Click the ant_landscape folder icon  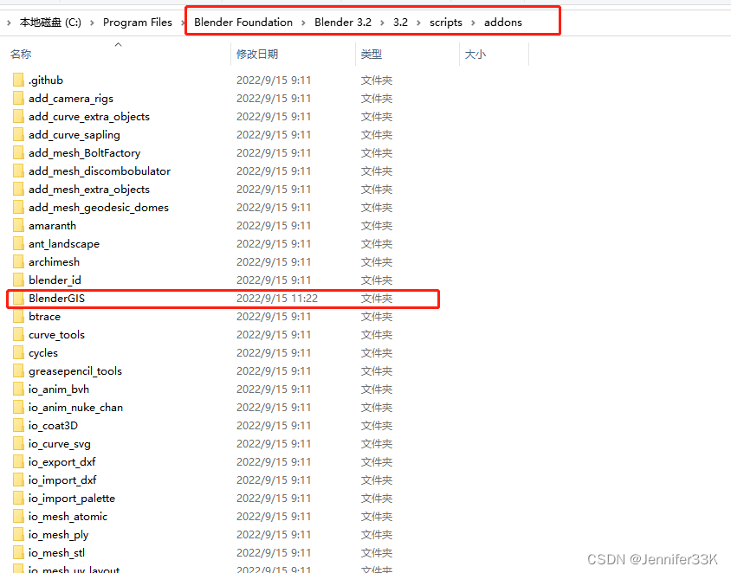click(x=18, y=243)
